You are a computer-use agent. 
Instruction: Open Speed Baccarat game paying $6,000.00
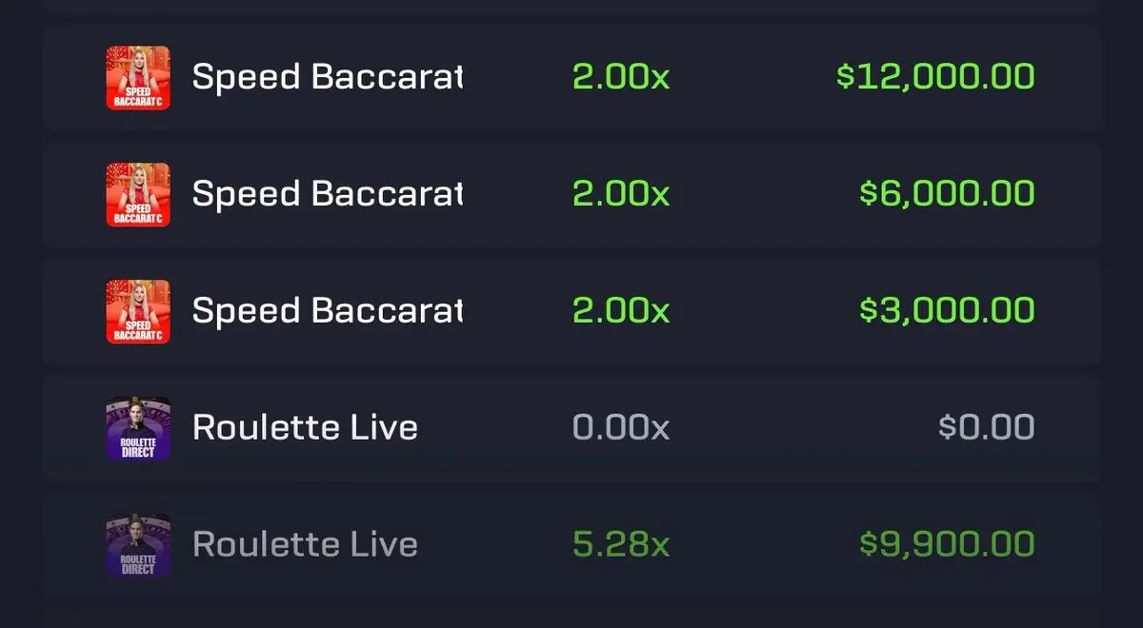click(x=328, y=194)
